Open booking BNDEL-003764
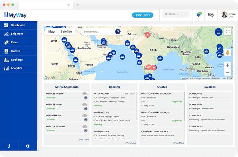 [x=101, y=131]
